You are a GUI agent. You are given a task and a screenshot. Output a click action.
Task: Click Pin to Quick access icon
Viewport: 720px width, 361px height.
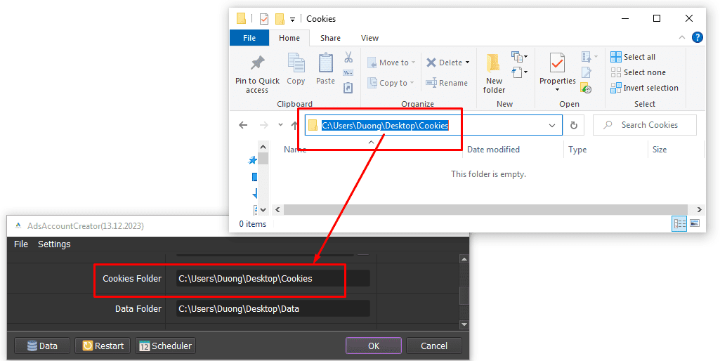pos(257,63)
